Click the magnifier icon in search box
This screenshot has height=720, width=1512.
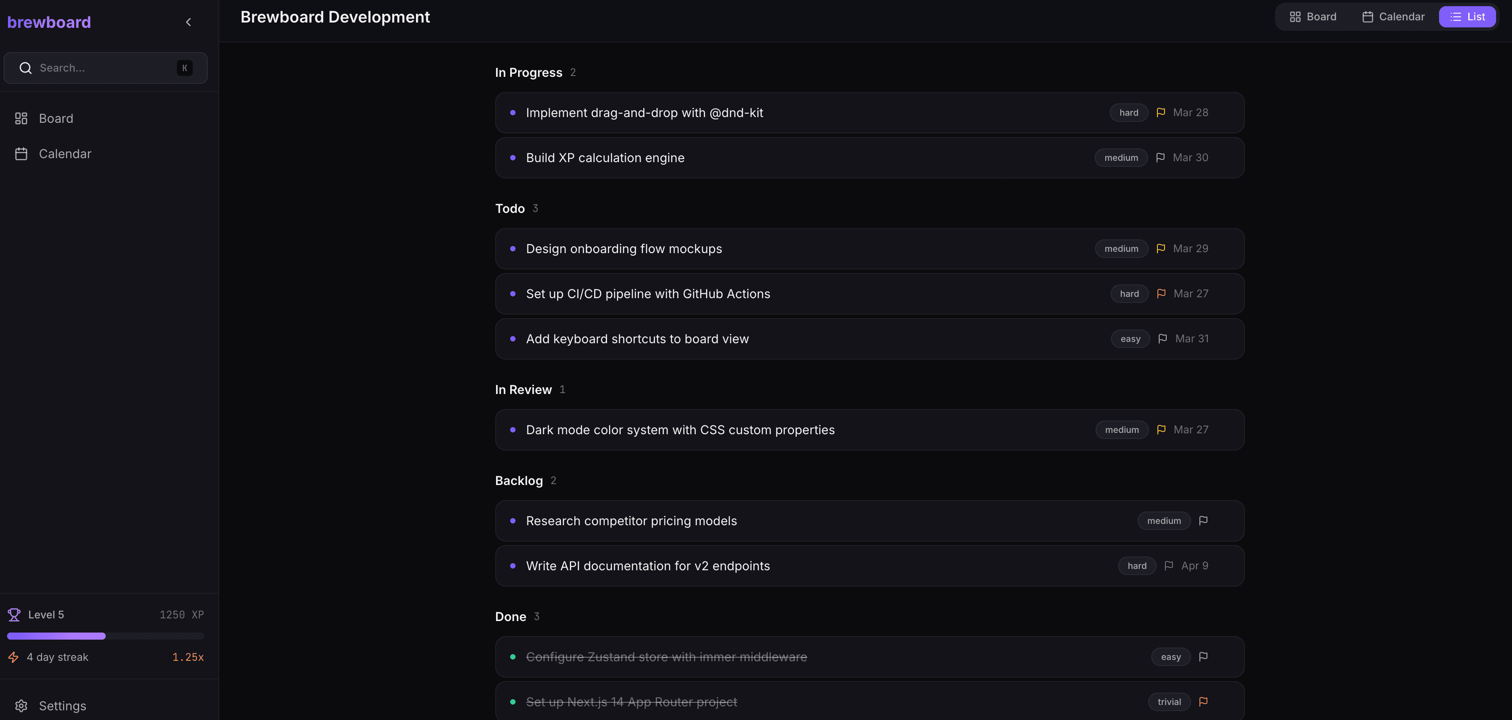tap(25, 68)
